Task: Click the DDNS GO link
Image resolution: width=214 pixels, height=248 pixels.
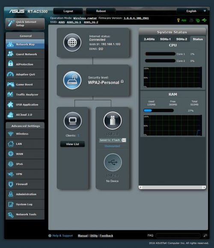Action: (x=101, y=49)
